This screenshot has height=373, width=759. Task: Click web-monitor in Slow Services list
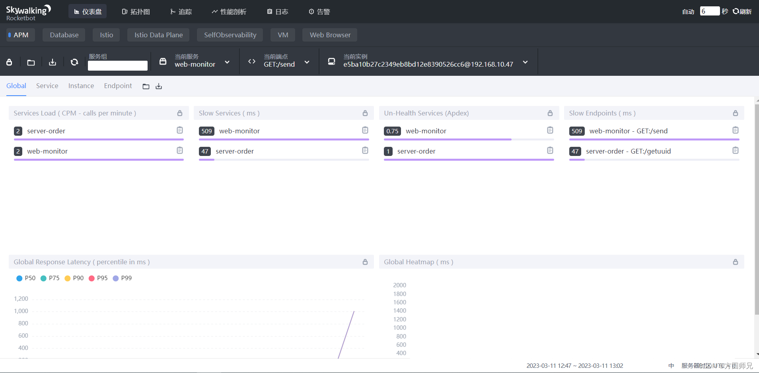pyautogui.click(x=239, y=131)
